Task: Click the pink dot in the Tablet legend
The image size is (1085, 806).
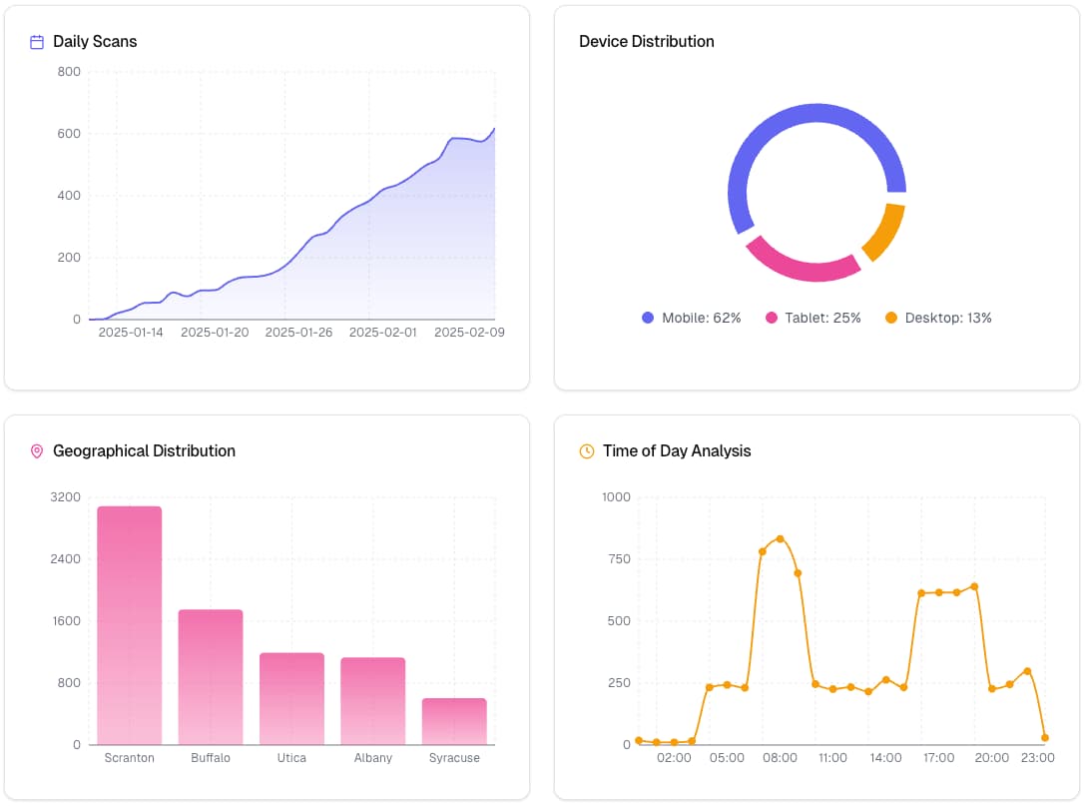Action: coord(772,318)
